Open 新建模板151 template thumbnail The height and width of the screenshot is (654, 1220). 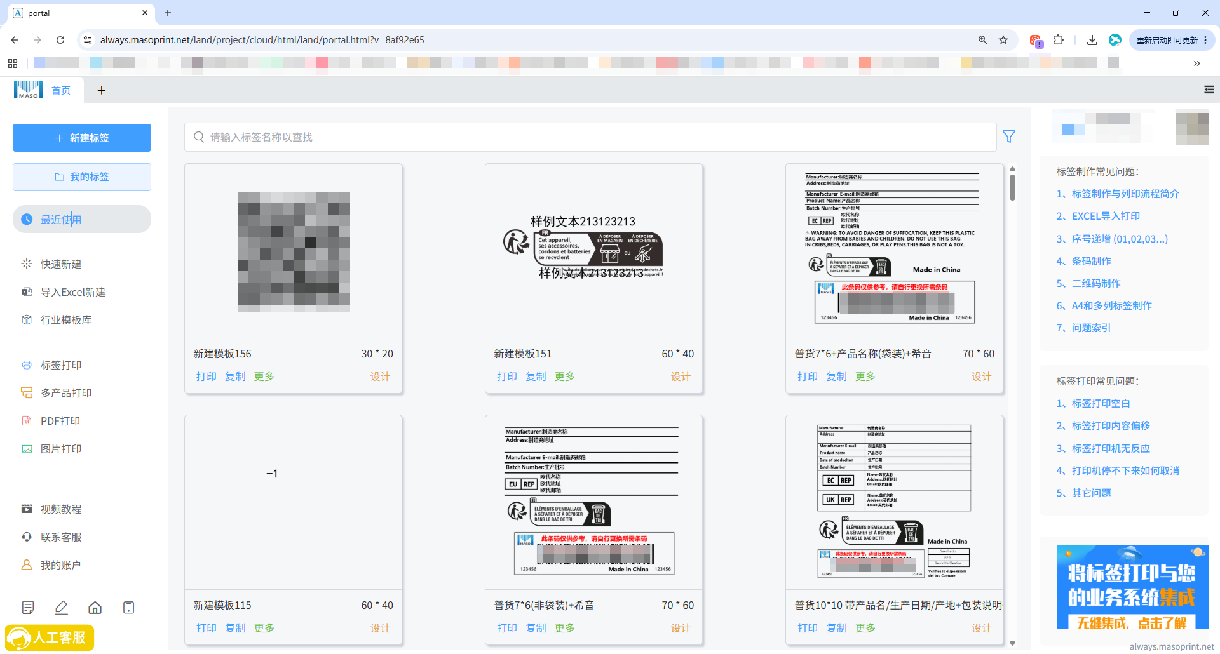[593, 251]
